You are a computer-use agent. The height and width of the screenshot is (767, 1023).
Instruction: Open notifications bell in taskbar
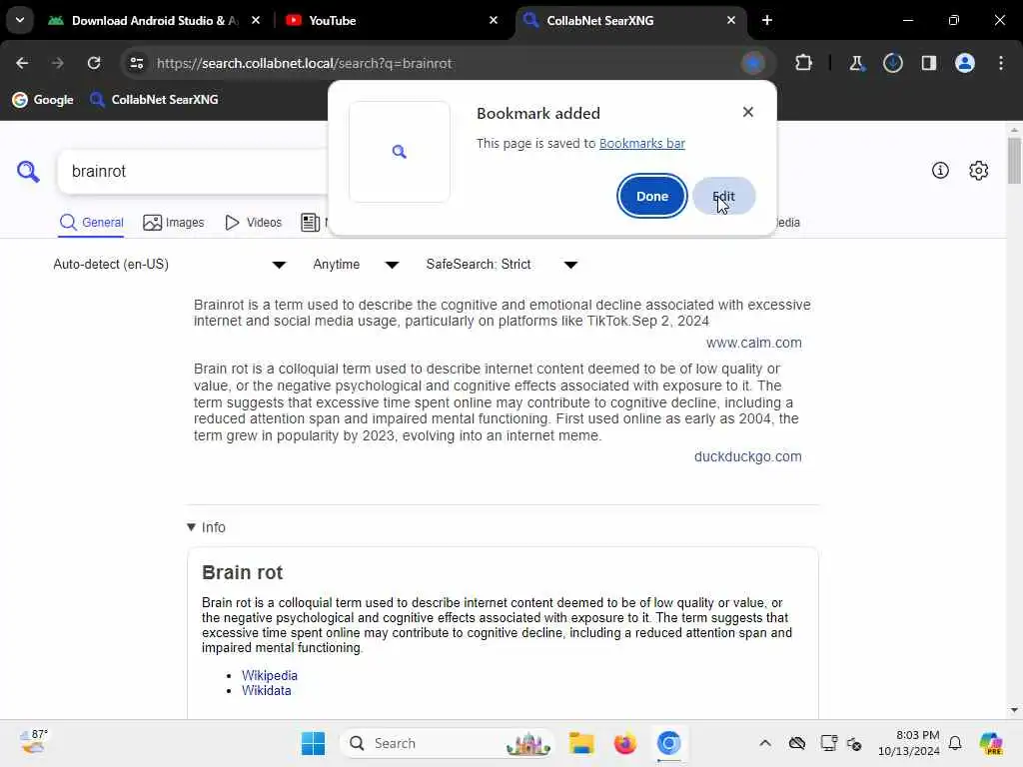click(x=955, y=743)
